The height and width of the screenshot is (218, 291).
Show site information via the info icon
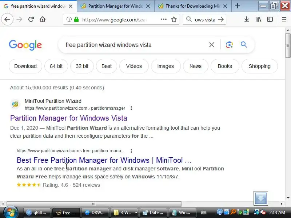coord(69,19)
